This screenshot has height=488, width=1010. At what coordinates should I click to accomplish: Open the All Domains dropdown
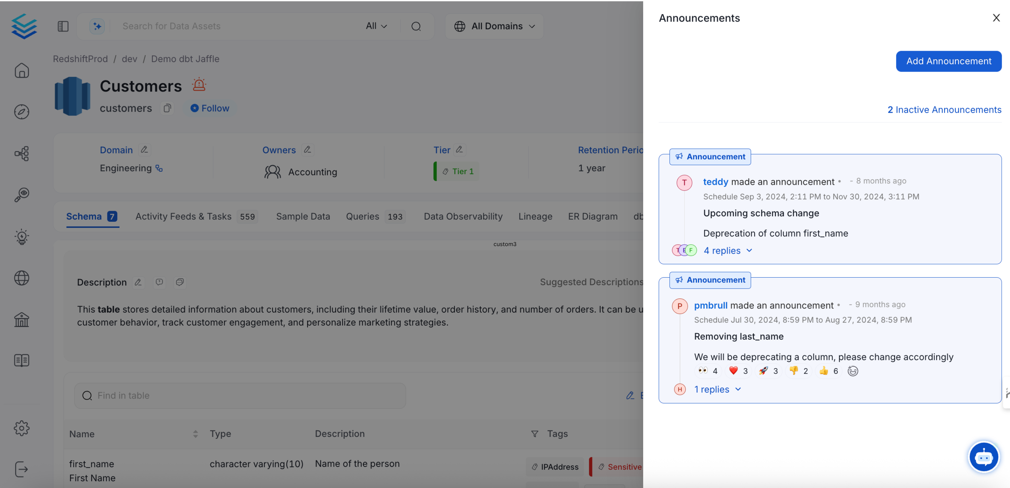pyautogui.click(x=494, y=26)
